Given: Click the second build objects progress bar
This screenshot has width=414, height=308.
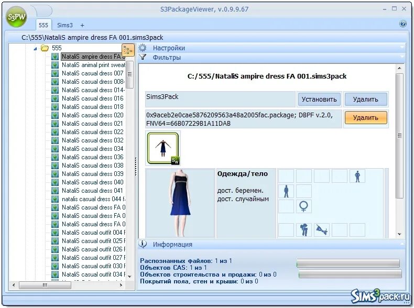Looking at the screenshot, I should [x=350, y=274].
